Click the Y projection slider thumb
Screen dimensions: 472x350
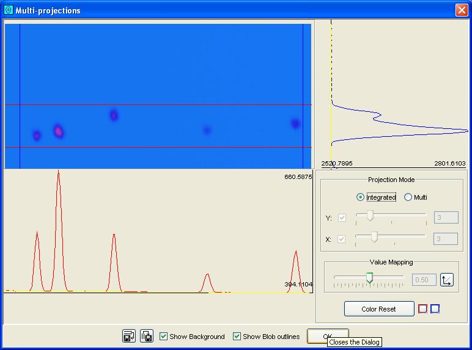(370, 216)
